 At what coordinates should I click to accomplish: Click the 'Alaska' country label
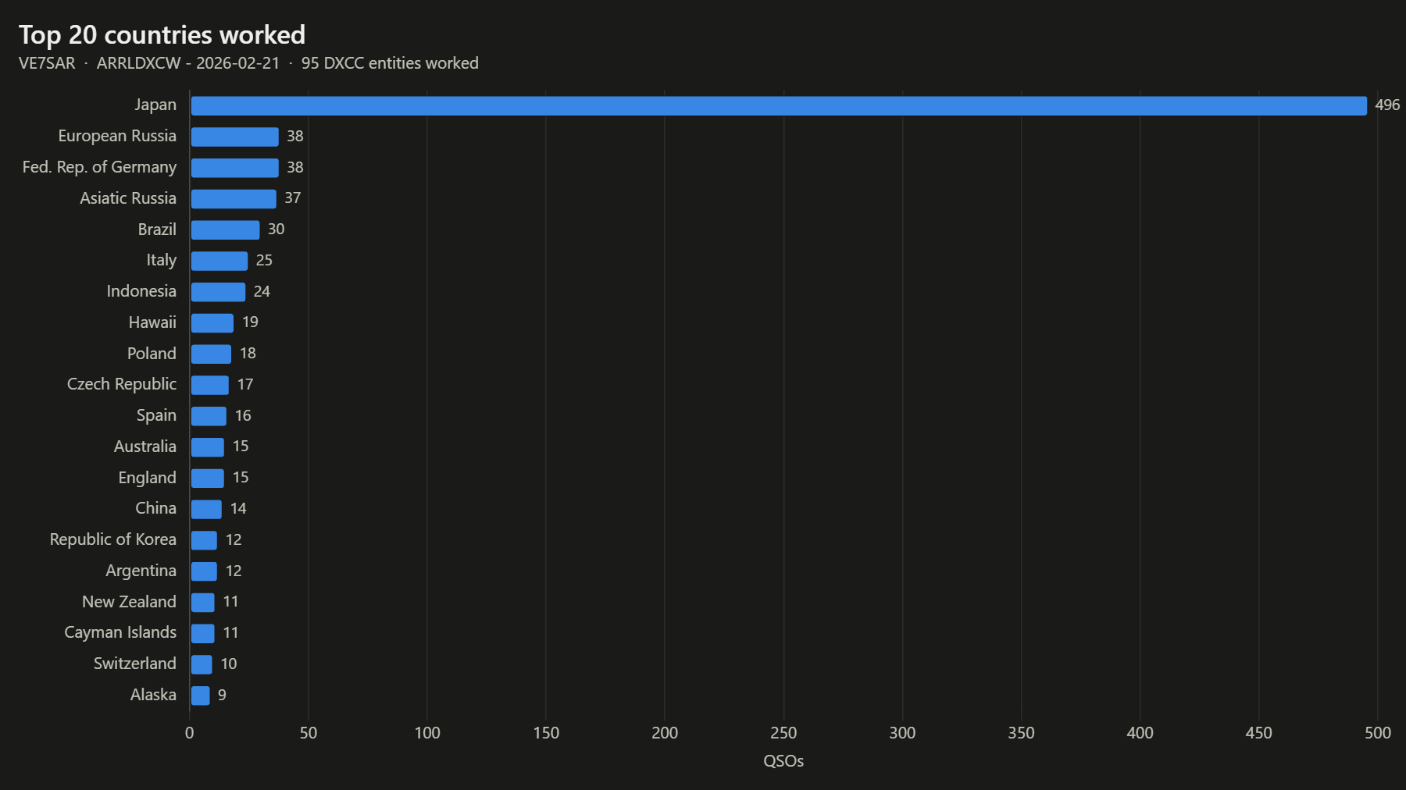[x=153, y=695]
